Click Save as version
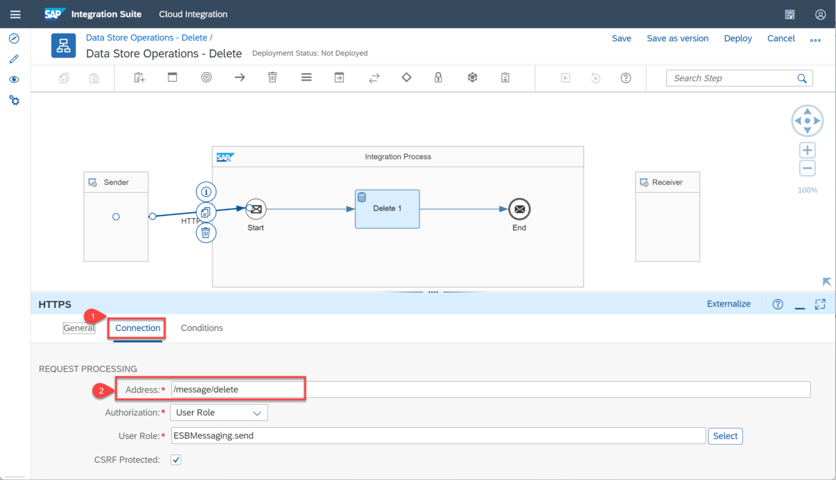Image resolution: width=836 pixels, height=480 pixels. [677, 38]
